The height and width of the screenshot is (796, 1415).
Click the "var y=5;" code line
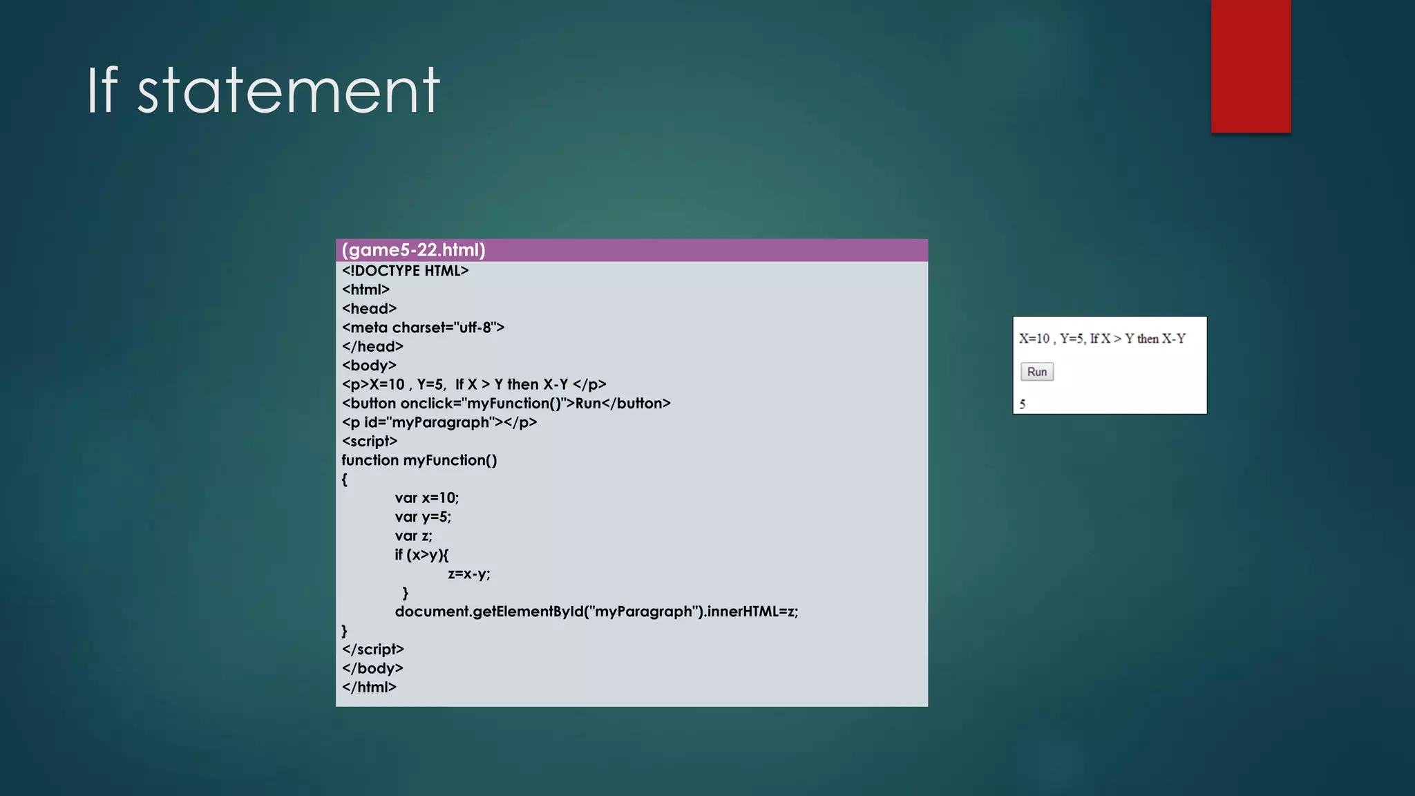point(423,517)
